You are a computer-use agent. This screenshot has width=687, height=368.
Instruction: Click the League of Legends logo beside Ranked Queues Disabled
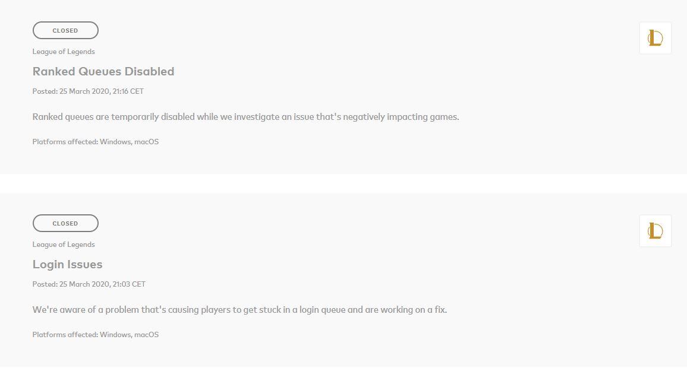tap(655, 39)
